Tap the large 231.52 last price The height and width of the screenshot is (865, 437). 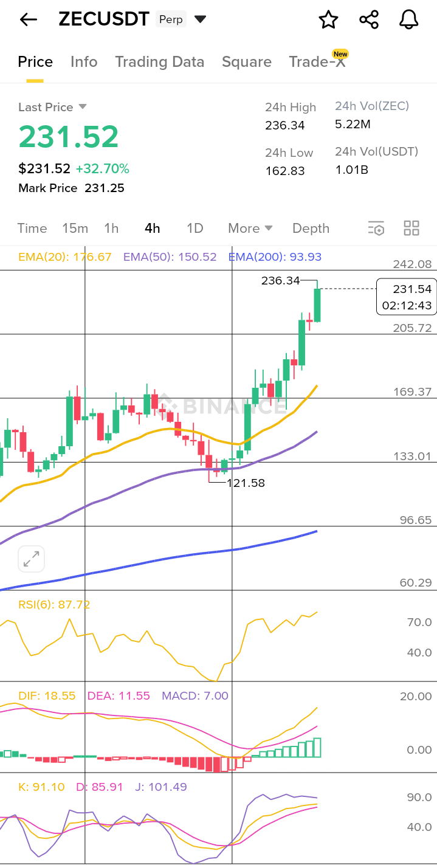69,137
